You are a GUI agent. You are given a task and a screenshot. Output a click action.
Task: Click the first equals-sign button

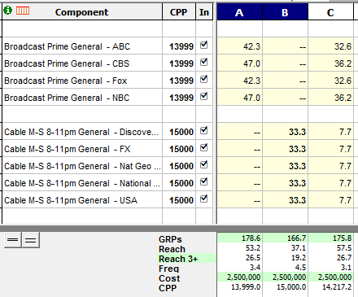13,240
